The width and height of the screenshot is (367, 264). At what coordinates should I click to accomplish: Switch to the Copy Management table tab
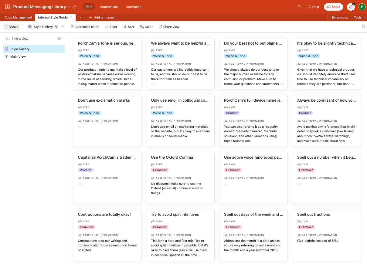18,17
